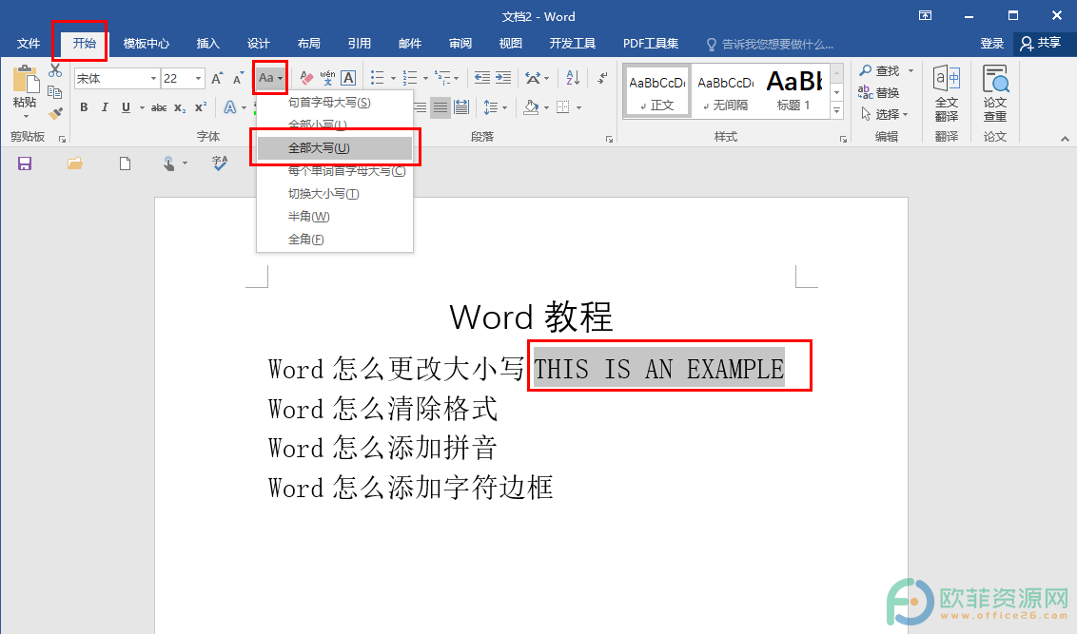Open Select (选择) dropdown
Viewport: 1077px width, 634px height.
coord(885,114)
